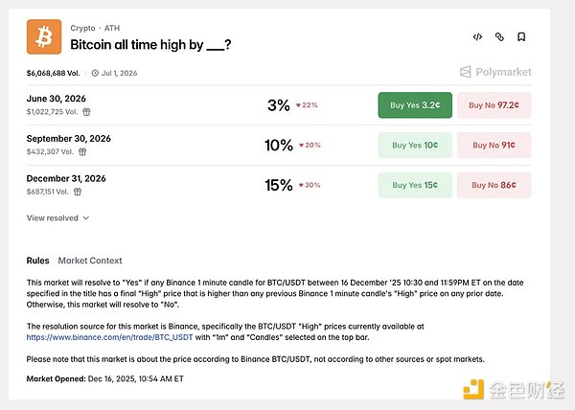The height and width of the screenshot is (410, 575).
Task: Click the gift icon under December 31, 2026
Action: pos(76,191)
